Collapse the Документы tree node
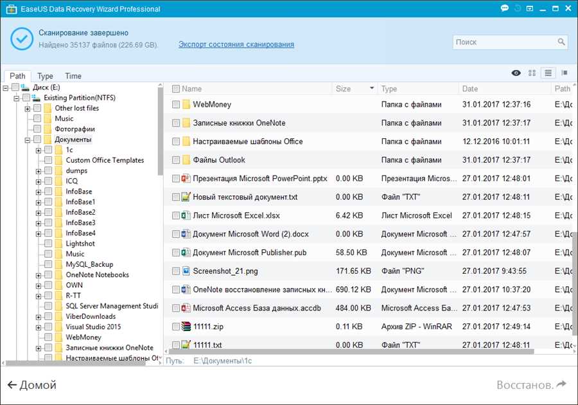This screenshot has width=578, height=405. (28, 139)
